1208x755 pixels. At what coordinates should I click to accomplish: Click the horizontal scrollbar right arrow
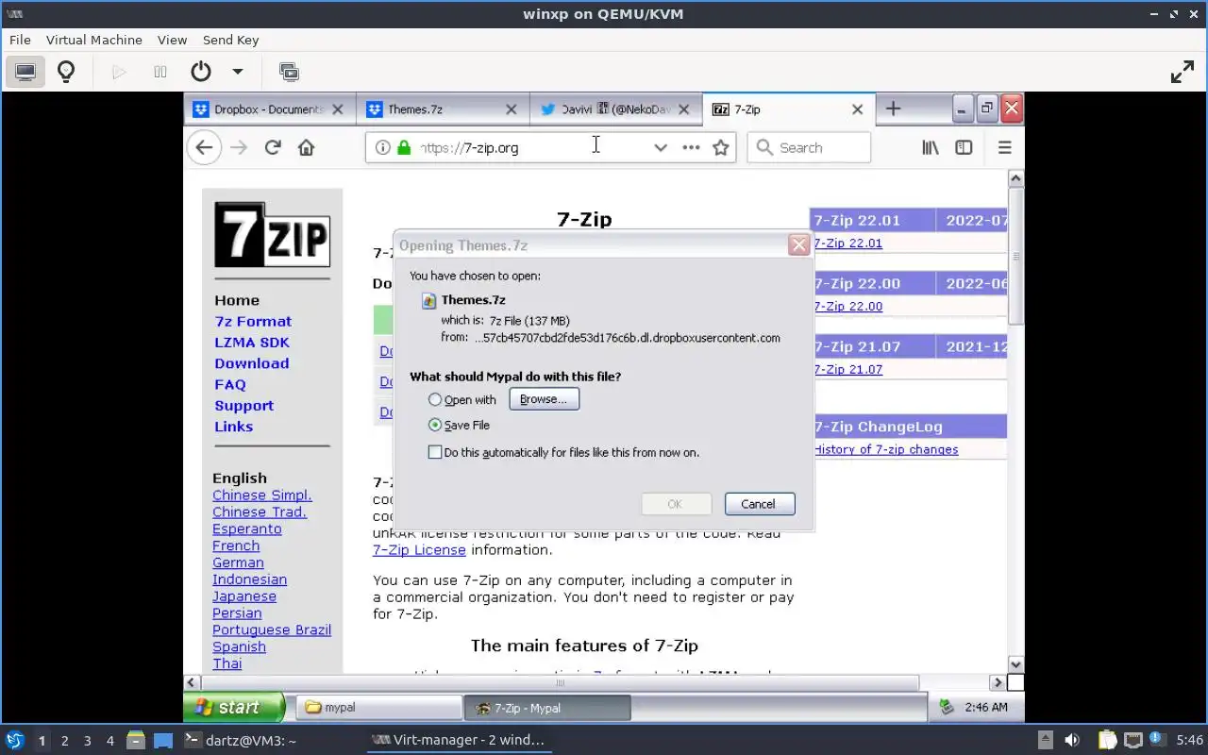click(998, 682)
